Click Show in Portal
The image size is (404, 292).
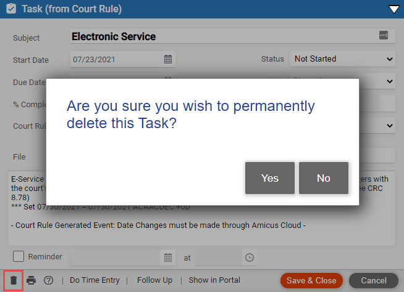(214, 280)
